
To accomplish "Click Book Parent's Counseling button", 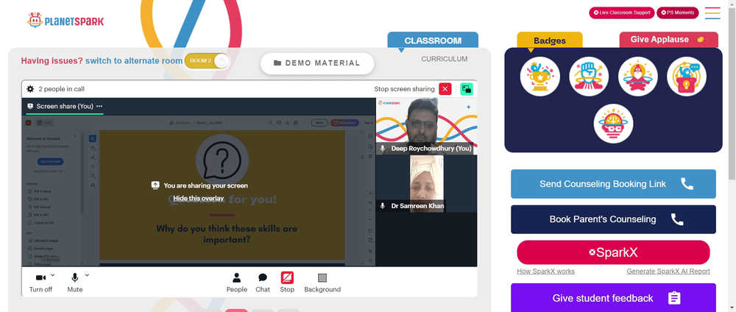I will 613,219.
